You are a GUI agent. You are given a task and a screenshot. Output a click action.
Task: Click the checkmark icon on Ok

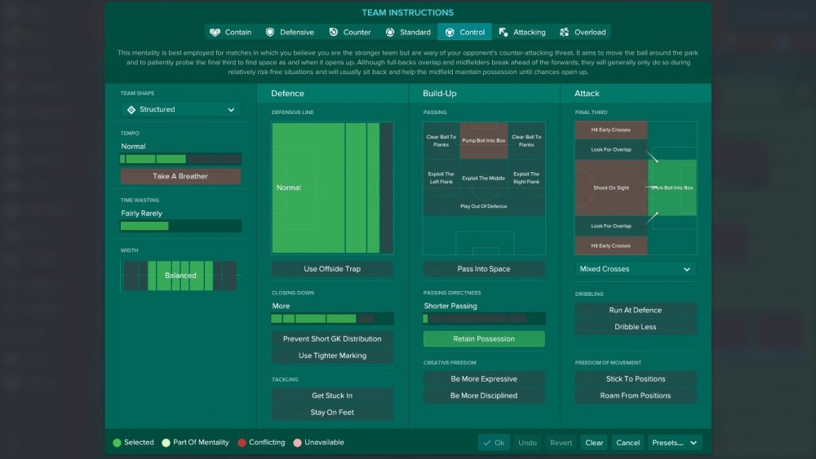coord(486,443)
